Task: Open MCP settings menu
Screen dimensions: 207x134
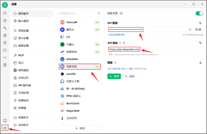Action: pyautogui.click(x=32, y=55)
